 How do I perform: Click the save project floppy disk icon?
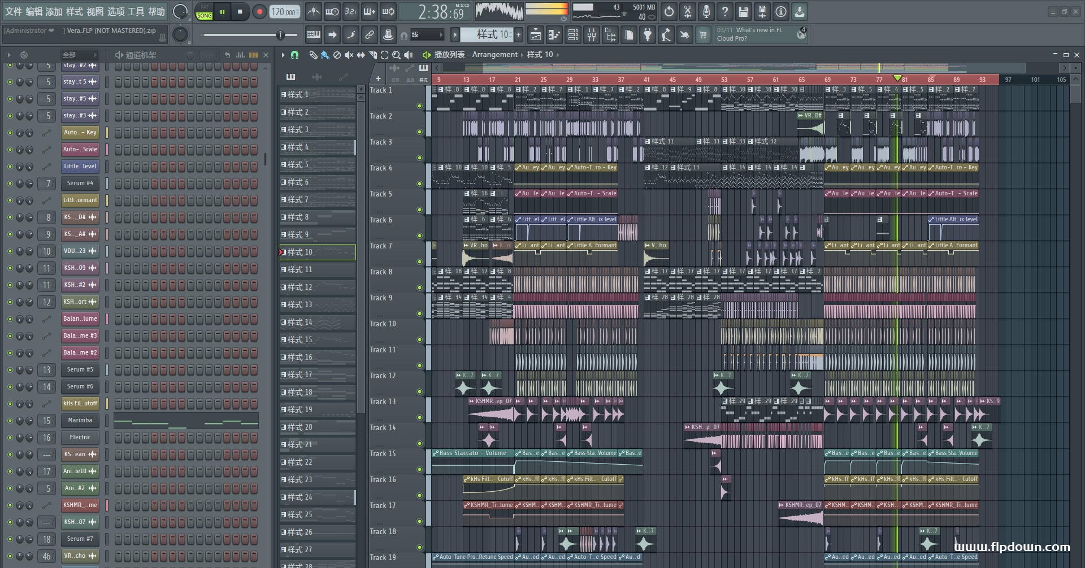743,11
